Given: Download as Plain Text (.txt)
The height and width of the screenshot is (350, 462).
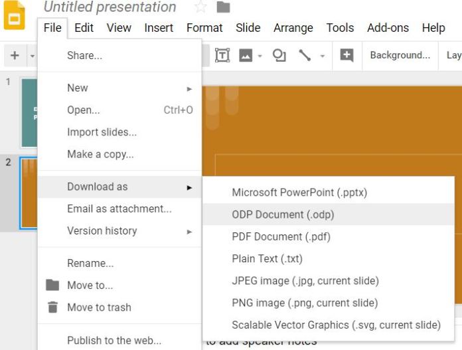Looking at the screenshot, I should (x=329, y=259).
